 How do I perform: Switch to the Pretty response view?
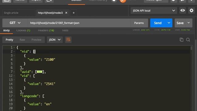9,40
